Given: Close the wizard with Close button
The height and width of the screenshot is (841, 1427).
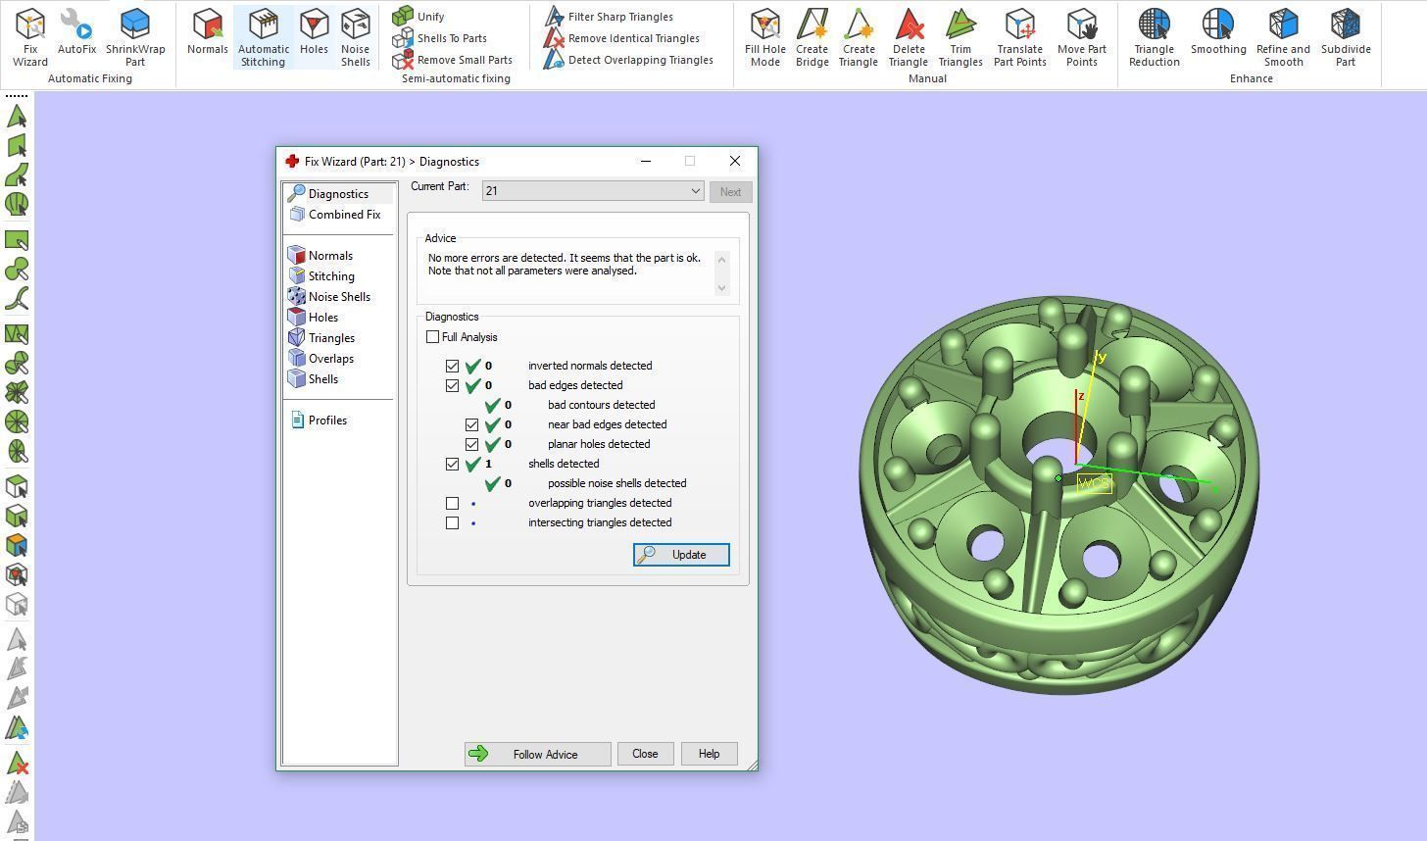Looking at the screenshot, I should click(x=645, y=754).
